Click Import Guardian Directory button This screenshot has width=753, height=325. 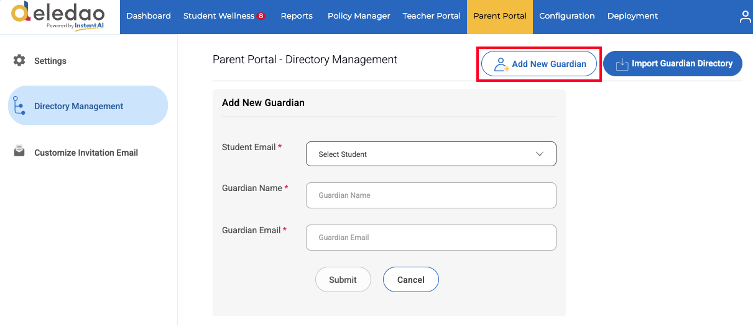pos(673,64)
